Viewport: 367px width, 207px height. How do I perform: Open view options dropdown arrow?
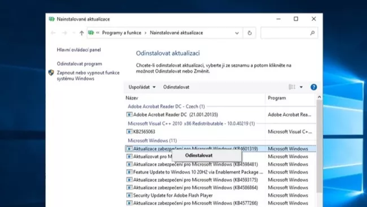tap(302, 87)
